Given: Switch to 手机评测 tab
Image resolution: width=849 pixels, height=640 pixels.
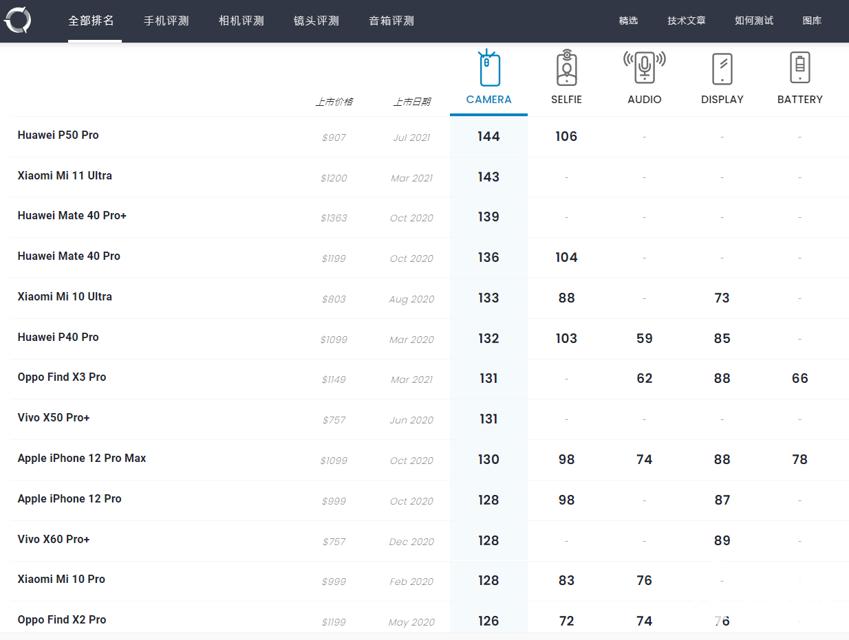Looking at the screenshot, I should 166,21.
